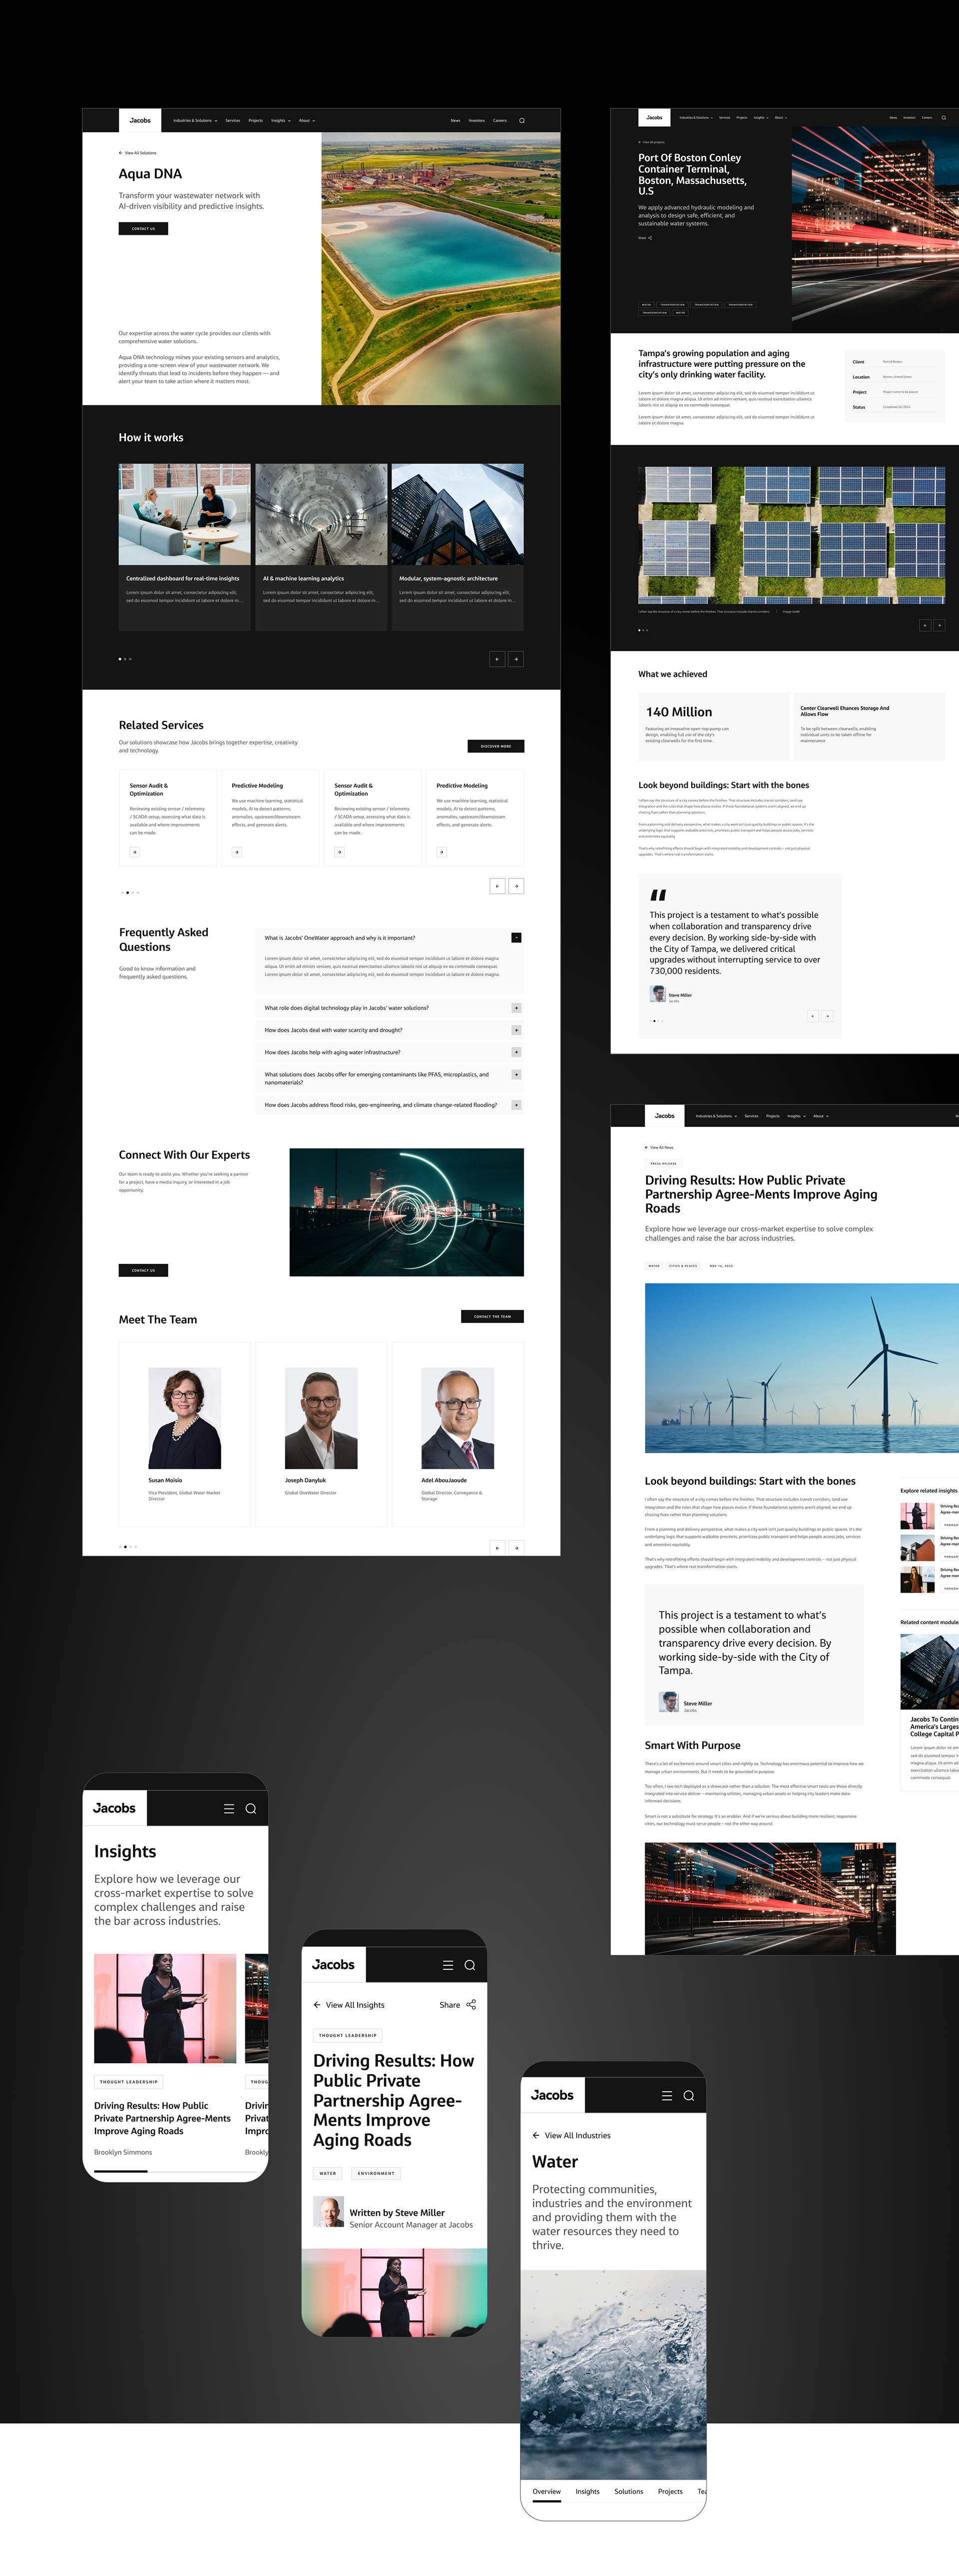Click the Water heading on the mobile screen
The image size is (959, 2576).
[555, 2162]
